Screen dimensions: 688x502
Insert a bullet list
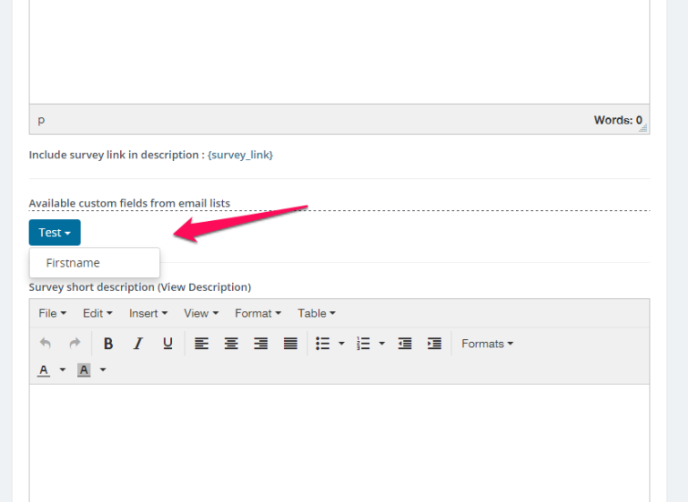[x=322, y=344]
